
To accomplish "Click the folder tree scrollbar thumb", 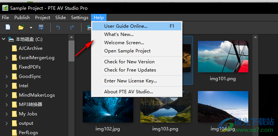I will (71, 51).
